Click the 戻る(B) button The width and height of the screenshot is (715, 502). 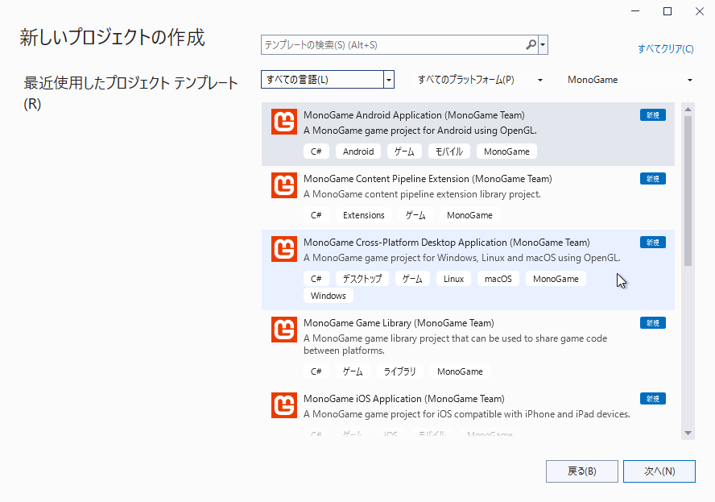pos(582,471)
